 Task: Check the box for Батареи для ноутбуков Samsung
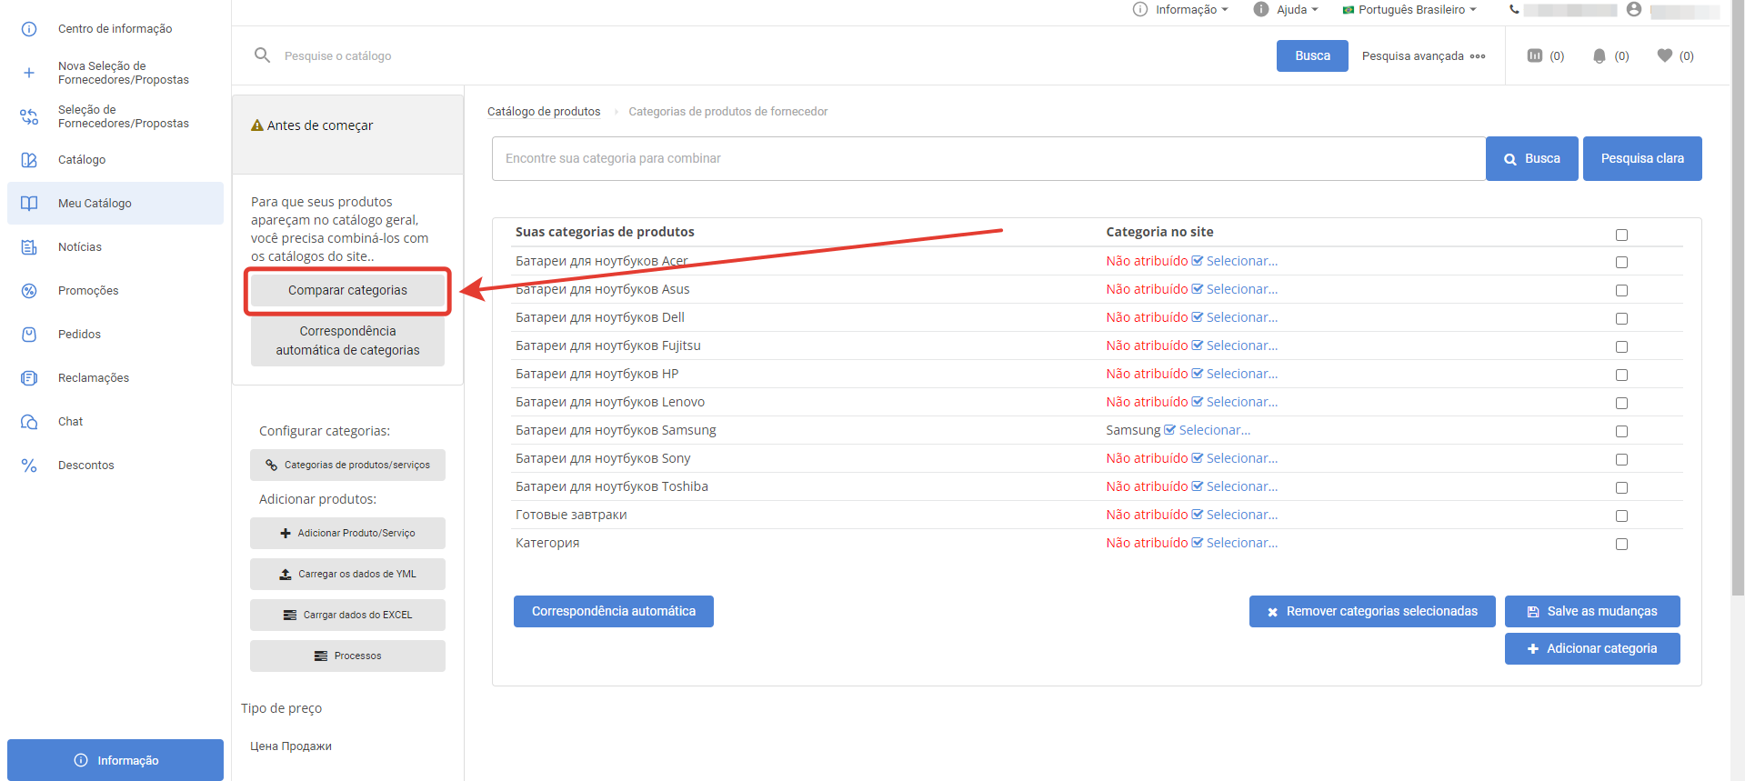[1621, 431]
